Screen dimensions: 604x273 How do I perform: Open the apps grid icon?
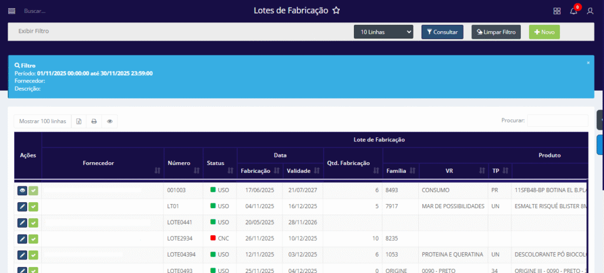click(557, 11)
